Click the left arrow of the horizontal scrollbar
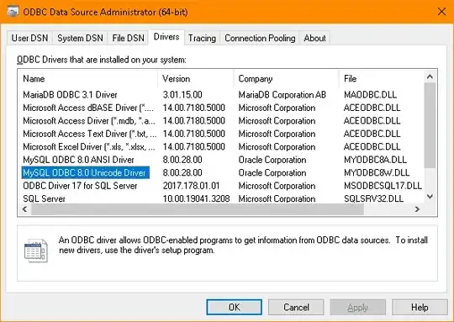 (25, 209)
